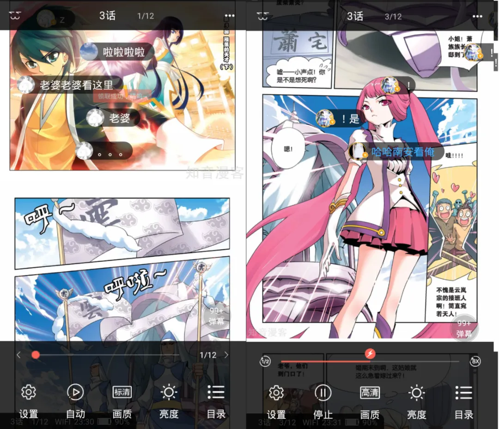Tap the 1/12 page count beside the progress slider
Viewport: 499px width, 429px height.
(x=208, y=355)
